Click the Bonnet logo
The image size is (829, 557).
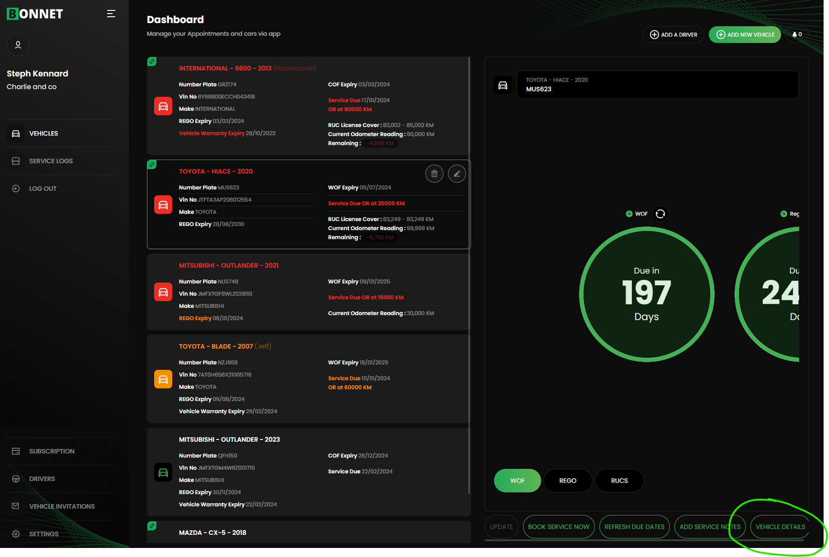pos(35,14)
